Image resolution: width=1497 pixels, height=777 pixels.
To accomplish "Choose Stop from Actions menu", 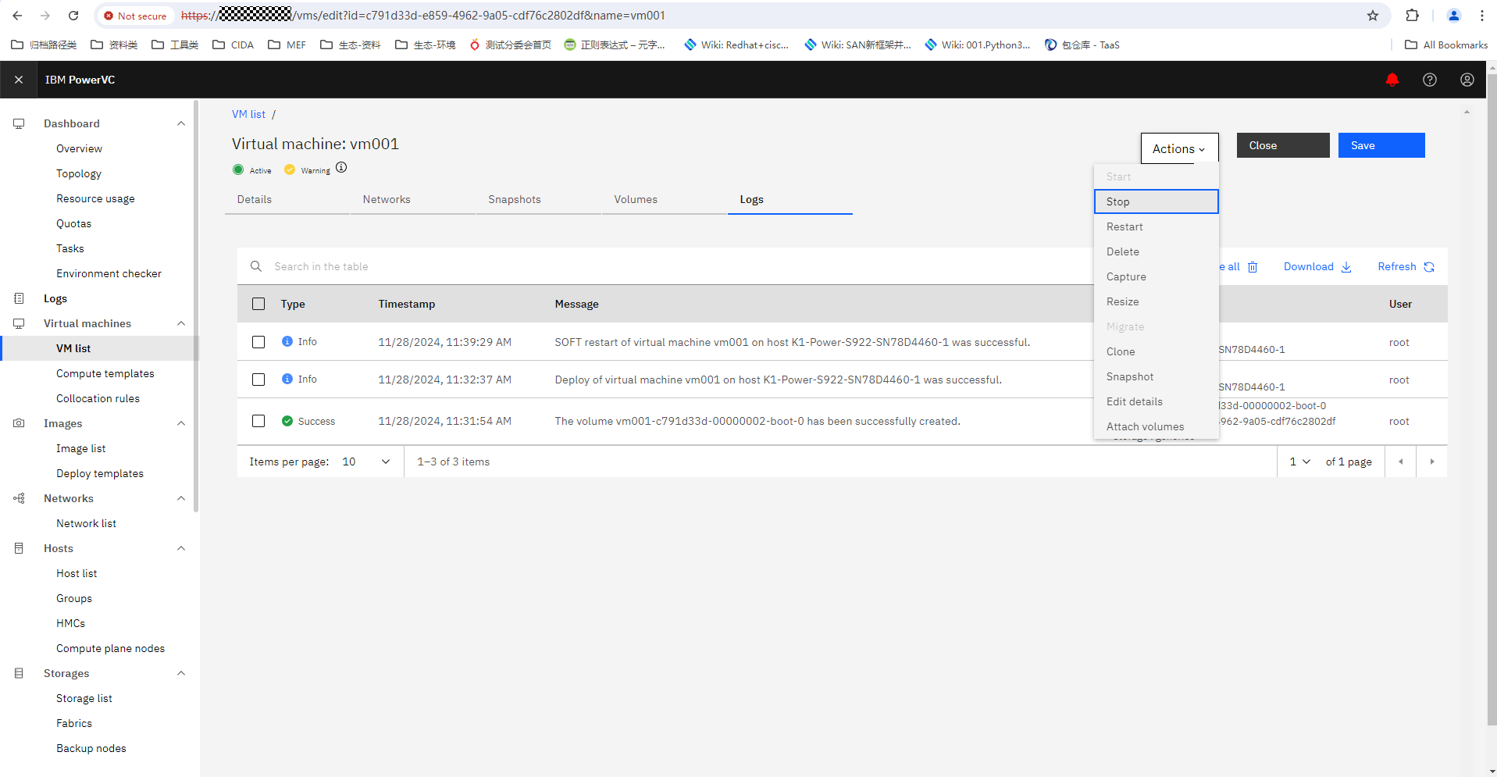I will (x=1156, y=201).
